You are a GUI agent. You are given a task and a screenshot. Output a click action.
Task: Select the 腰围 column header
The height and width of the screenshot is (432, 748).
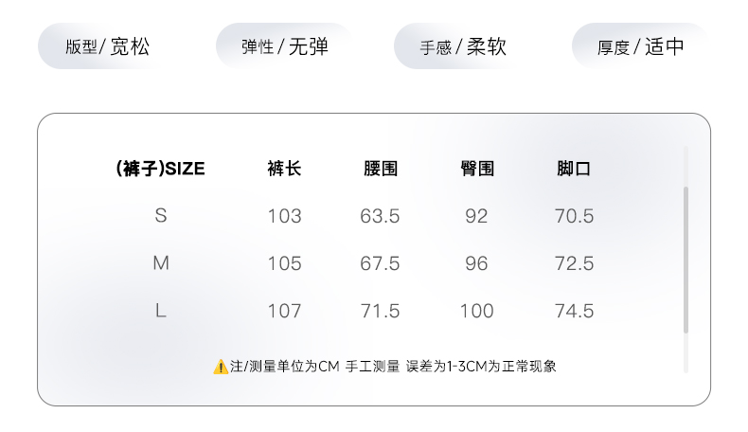(381, 169)
